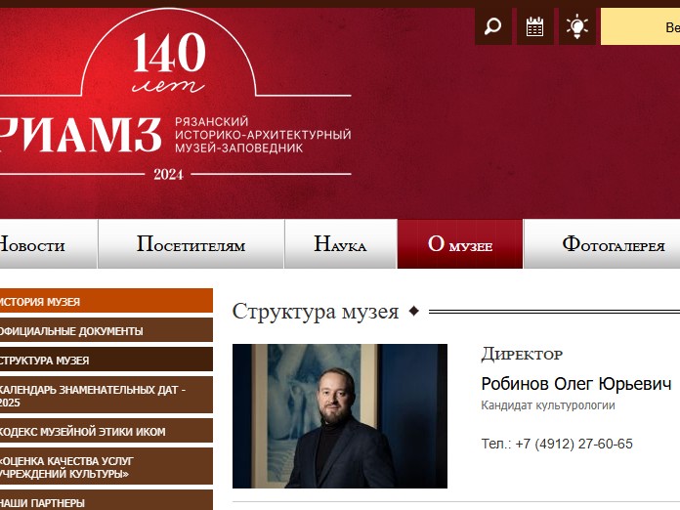Select Структура музея sidebar item
Screen dimensions: 680x510
coord(106,360)
